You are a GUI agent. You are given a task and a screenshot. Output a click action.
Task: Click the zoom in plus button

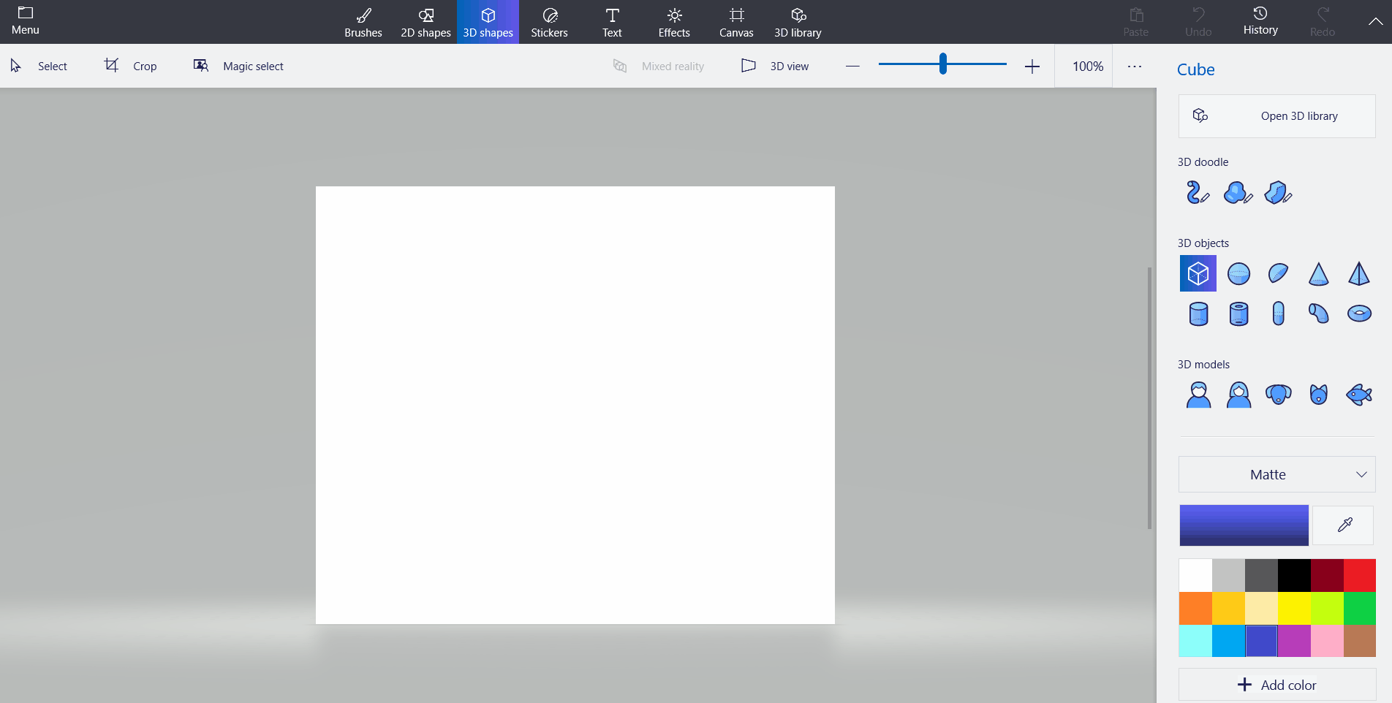1032,66
